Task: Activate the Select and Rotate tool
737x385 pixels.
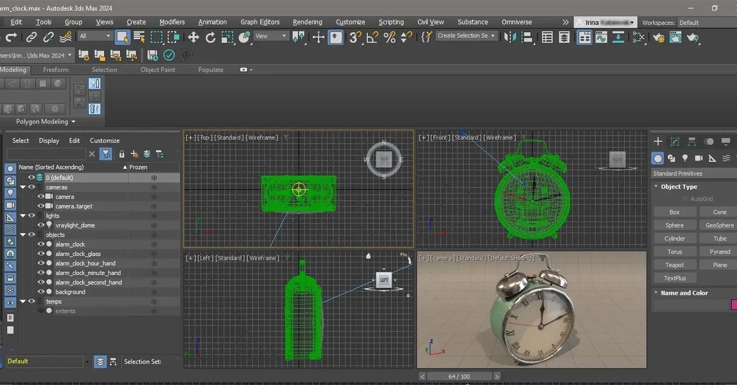Action: pyautogui.click(x=210, y=38)
